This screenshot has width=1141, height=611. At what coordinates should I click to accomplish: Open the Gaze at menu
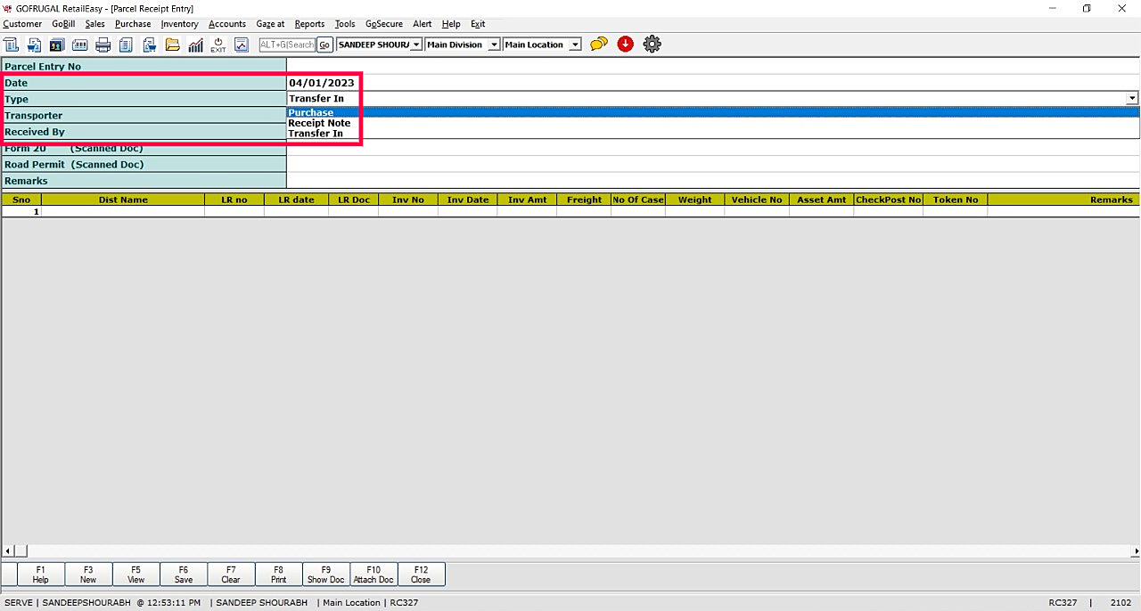tap(270, 24)
